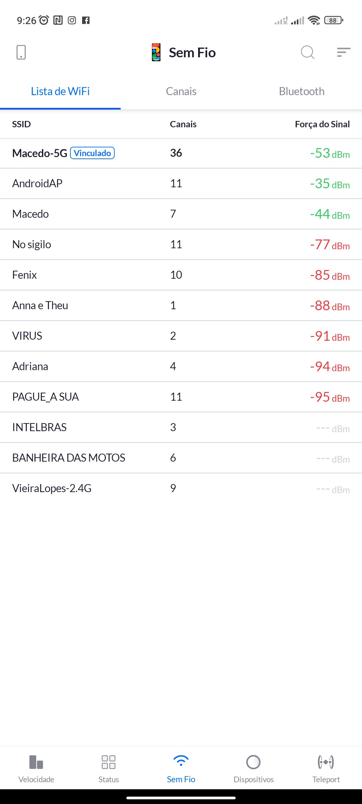This screenshot has width=362, height=804.
Task: Open the Dispositivos circle icon
Action: (x=253, y=762)
